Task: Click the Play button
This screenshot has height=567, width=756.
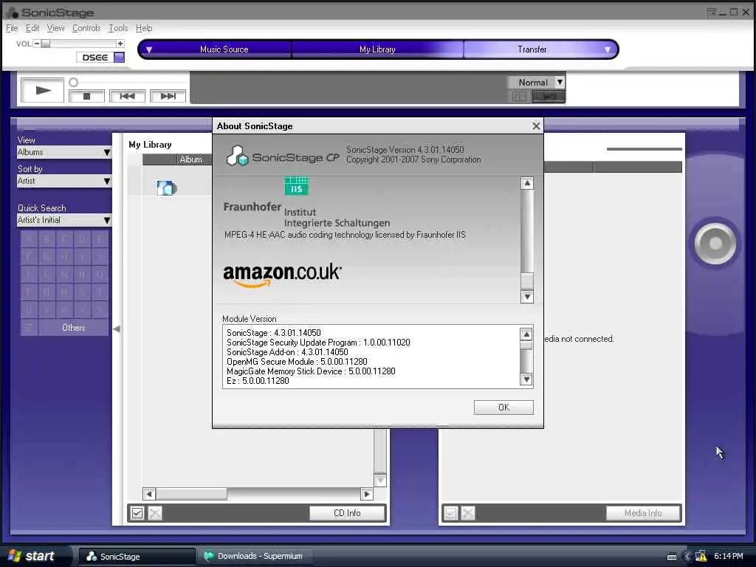Action: click(42, 90)
